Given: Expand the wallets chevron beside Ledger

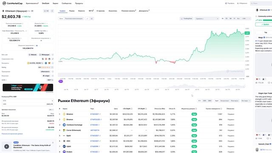Looking at the screenshot, I should (53, 76).
